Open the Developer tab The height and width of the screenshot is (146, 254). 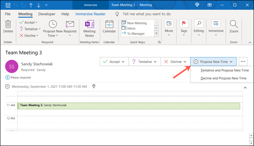[x=47, y=14]
